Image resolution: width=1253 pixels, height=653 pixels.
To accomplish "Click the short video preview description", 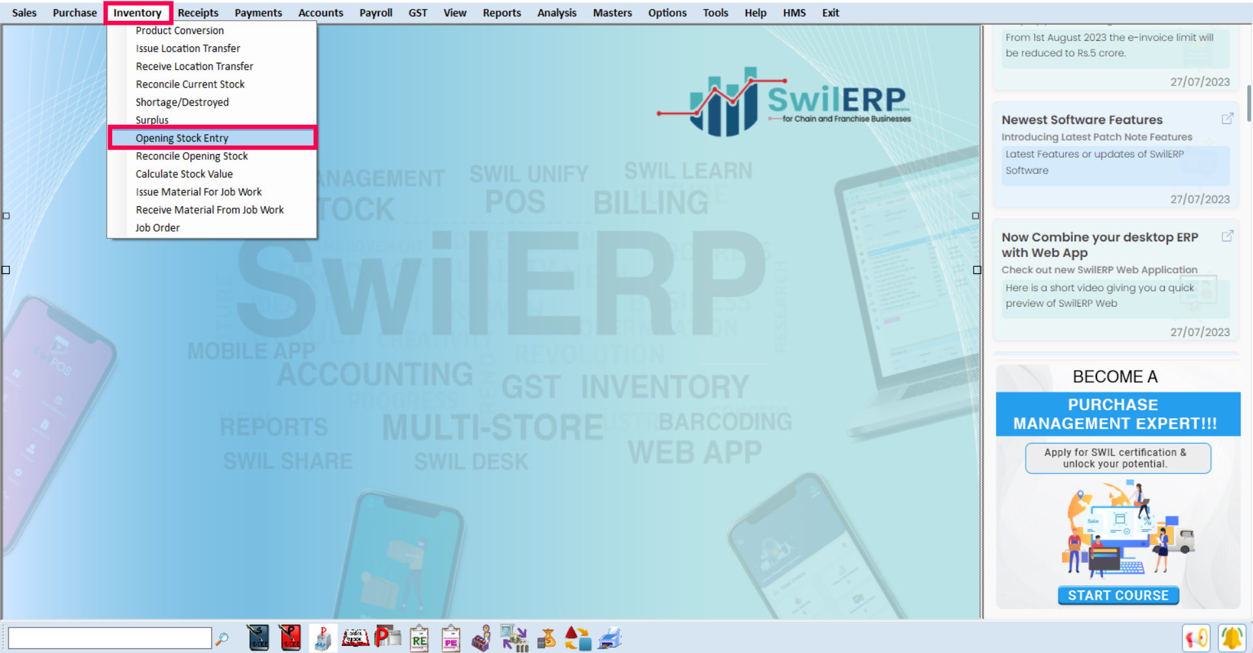I will [x=1100, y=296].
